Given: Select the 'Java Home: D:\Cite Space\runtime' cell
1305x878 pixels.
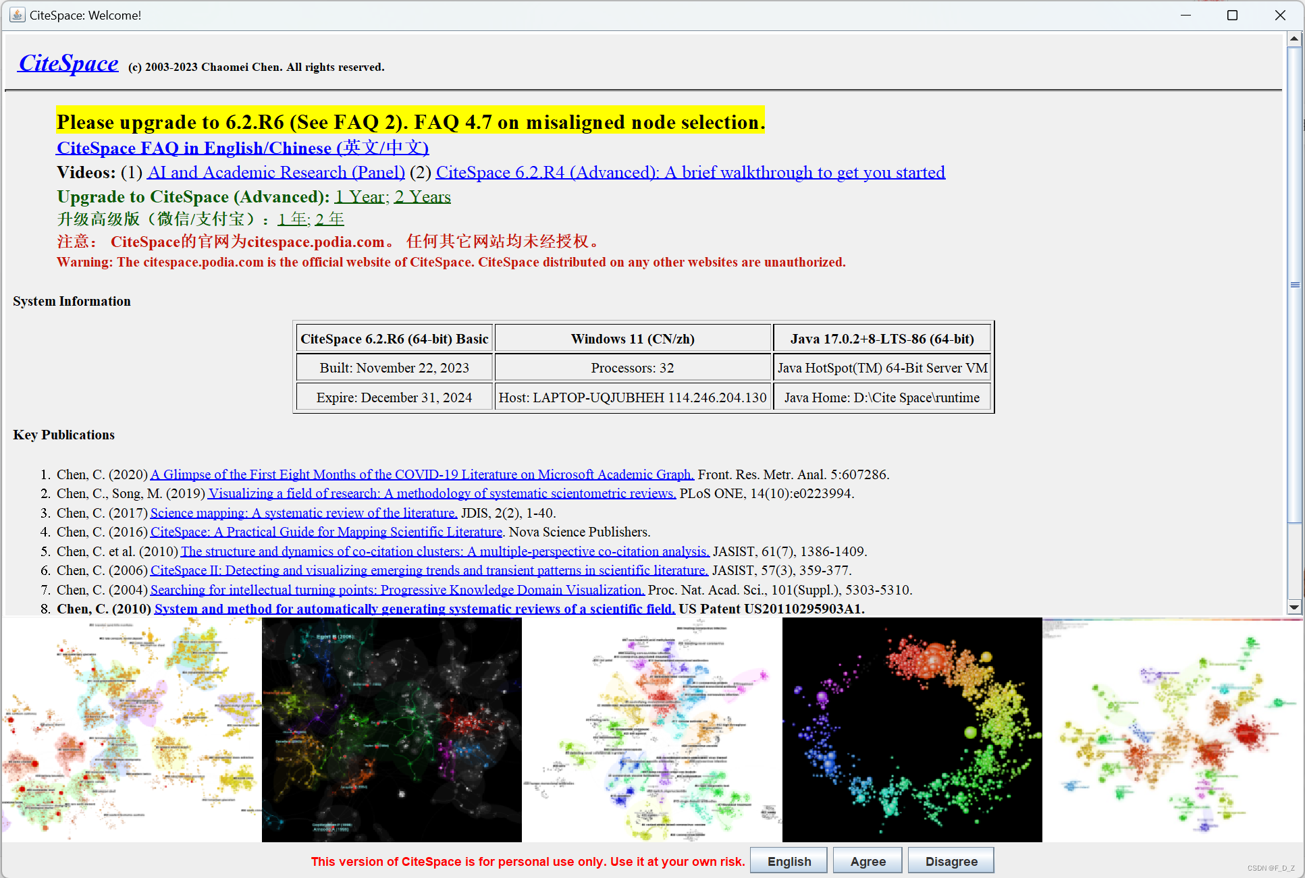Looking at the screenshot, I should (x=882, y=397).
